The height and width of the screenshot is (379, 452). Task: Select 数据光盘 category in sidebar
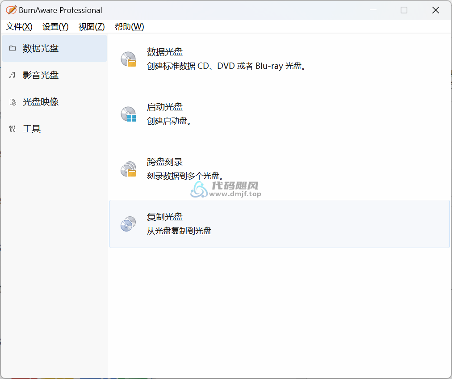click(54, 48)
